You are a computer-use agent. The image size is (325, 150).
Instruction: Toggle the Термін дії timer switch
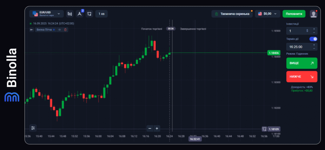pyautogui.click(x=313, y=39)
